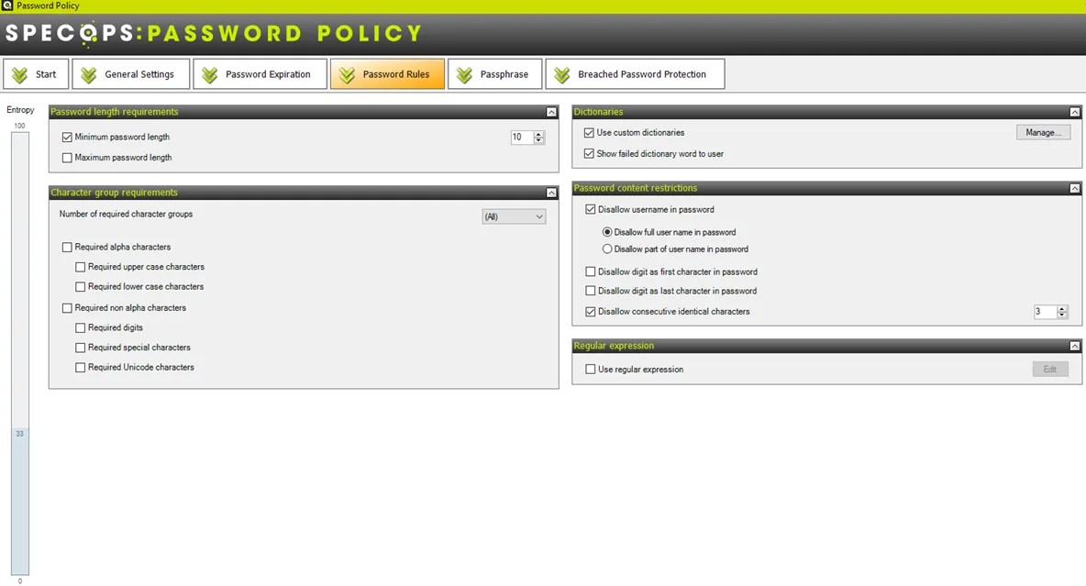Check Disallow digit as first character
The width and height of the screenshot is (1086, 586).
tap(591, 271)
